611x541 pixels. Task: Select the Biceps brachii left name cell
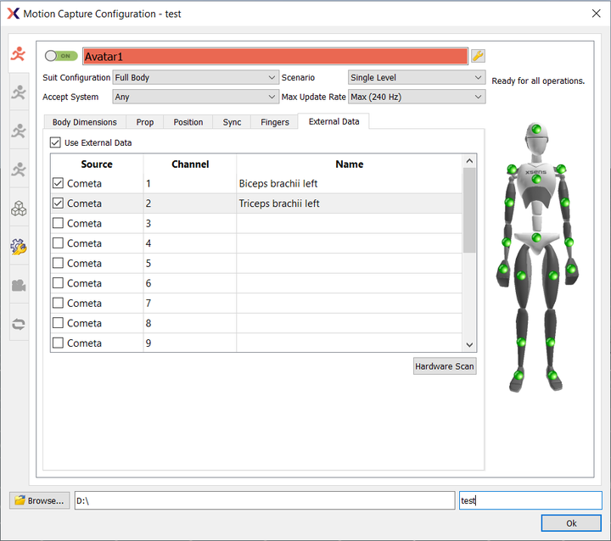349,183
